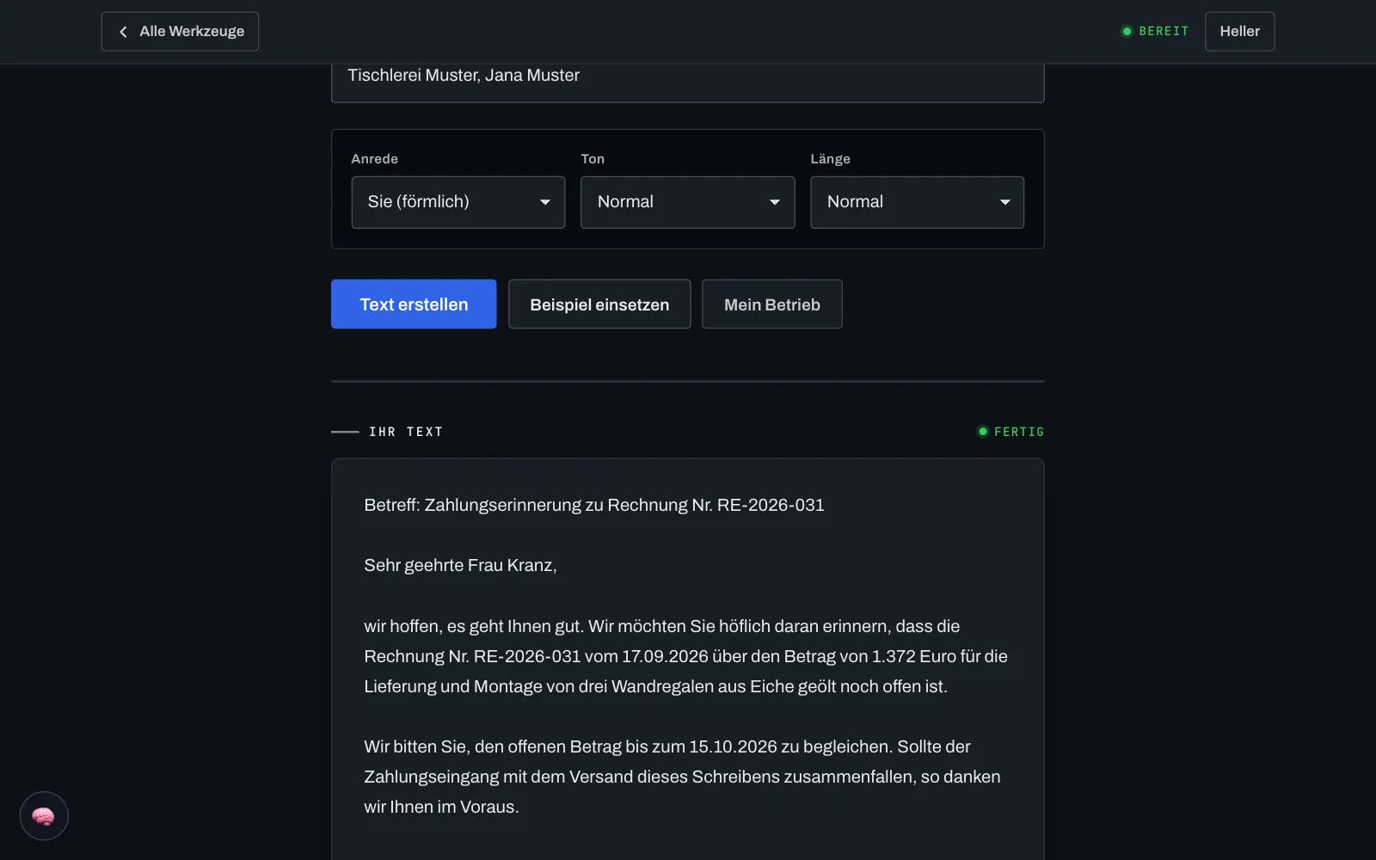Open the brain icon assistant button
The height and width of the screenshot is (860, 1376).
point(44,815)
